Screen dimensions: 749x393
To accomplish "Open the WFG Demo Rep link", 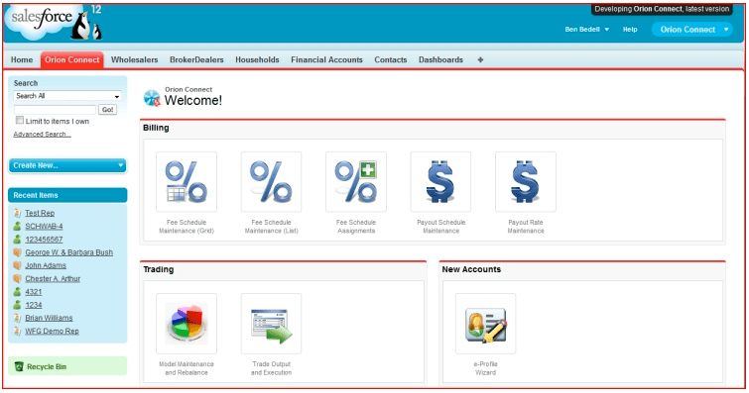I will [x=52, y=331].
